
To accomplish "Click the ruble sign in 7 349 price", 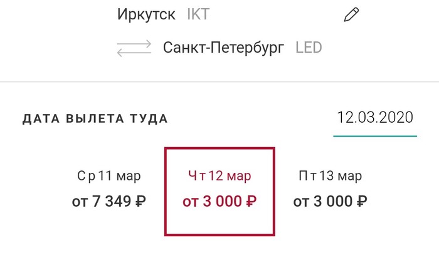I will (140, 202).
